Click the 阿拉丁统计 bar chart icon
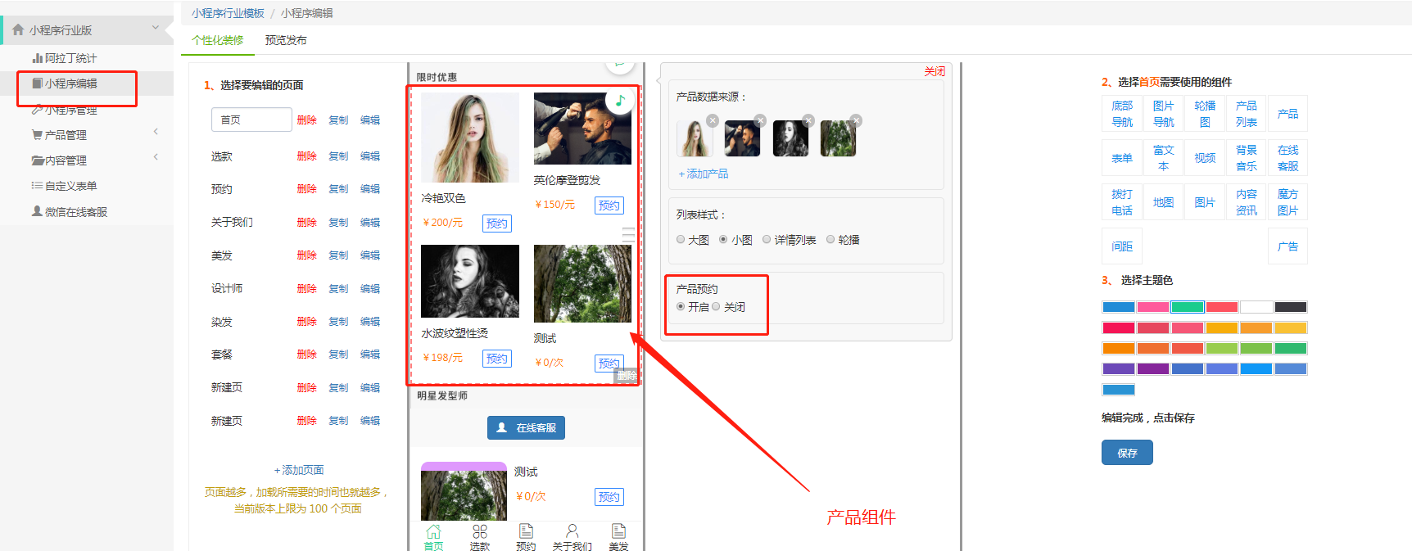1412x551 pixels. [x=37, y=58]
